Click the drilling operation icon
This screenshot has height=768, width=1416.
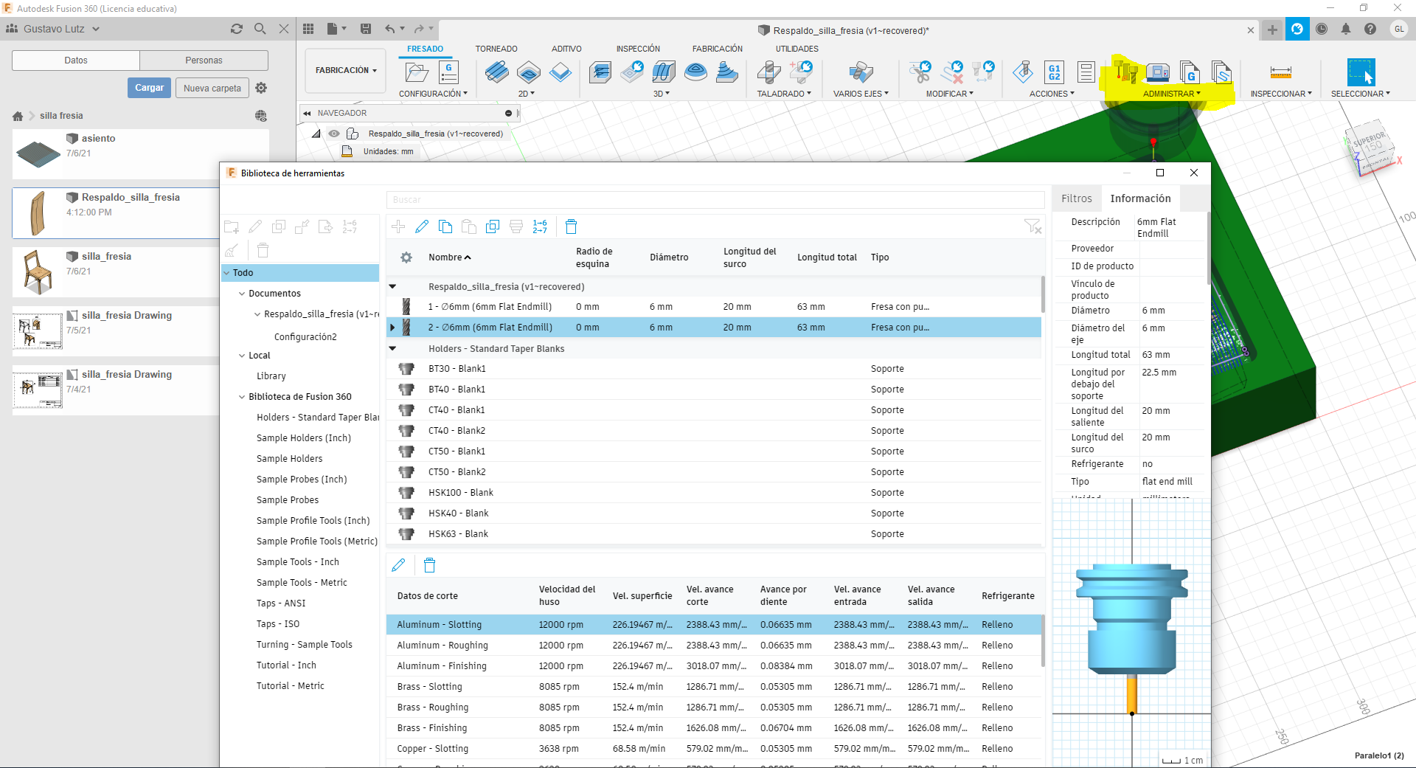(768, 72)
